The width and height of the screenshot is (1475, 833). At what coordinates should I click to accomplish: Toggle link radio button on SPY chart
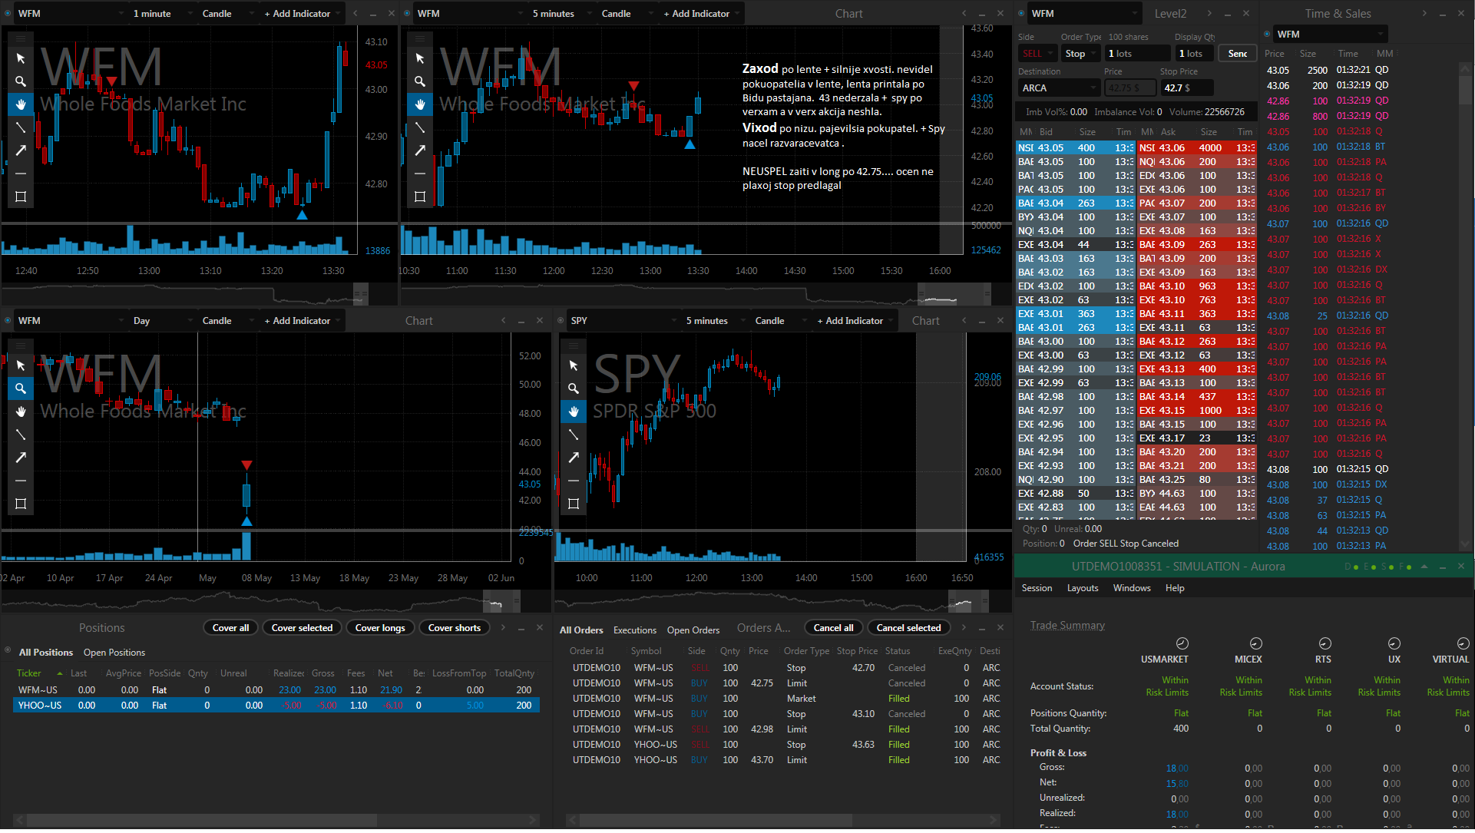click(x=561, y=321)
